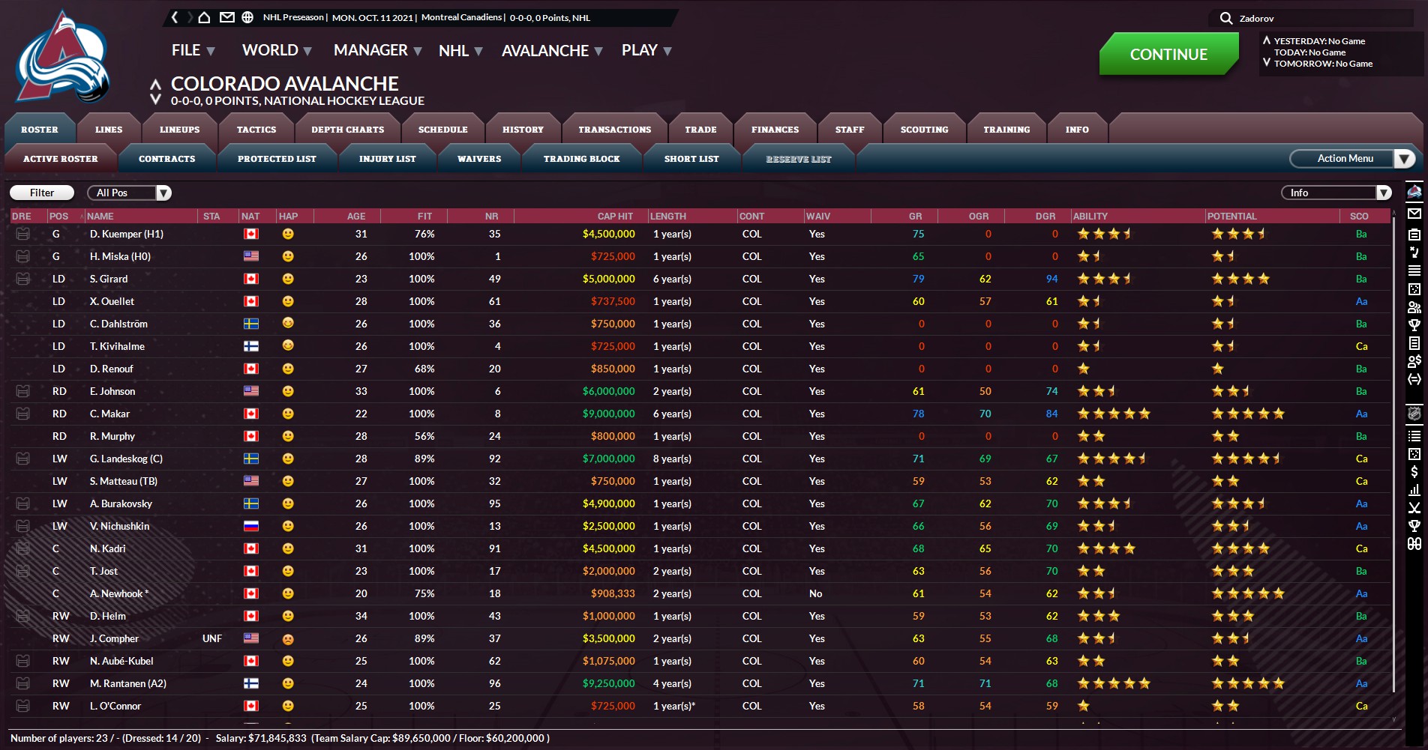Image resolution: width=1428 pixels, height=750 pixels.
Task: Toggle dressed jersey for G. Landeskog
Action: tap(23, 459)
